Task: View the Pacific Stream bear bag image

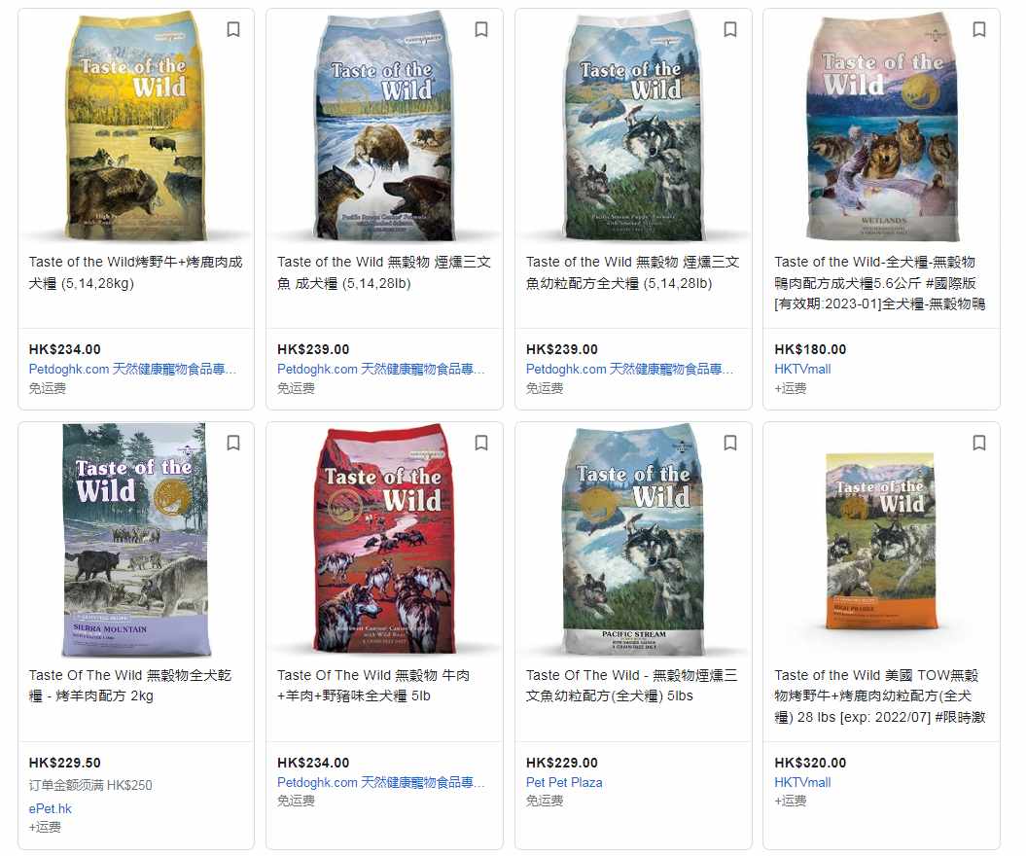Action: pyautogui.click(x=385, y=127)
